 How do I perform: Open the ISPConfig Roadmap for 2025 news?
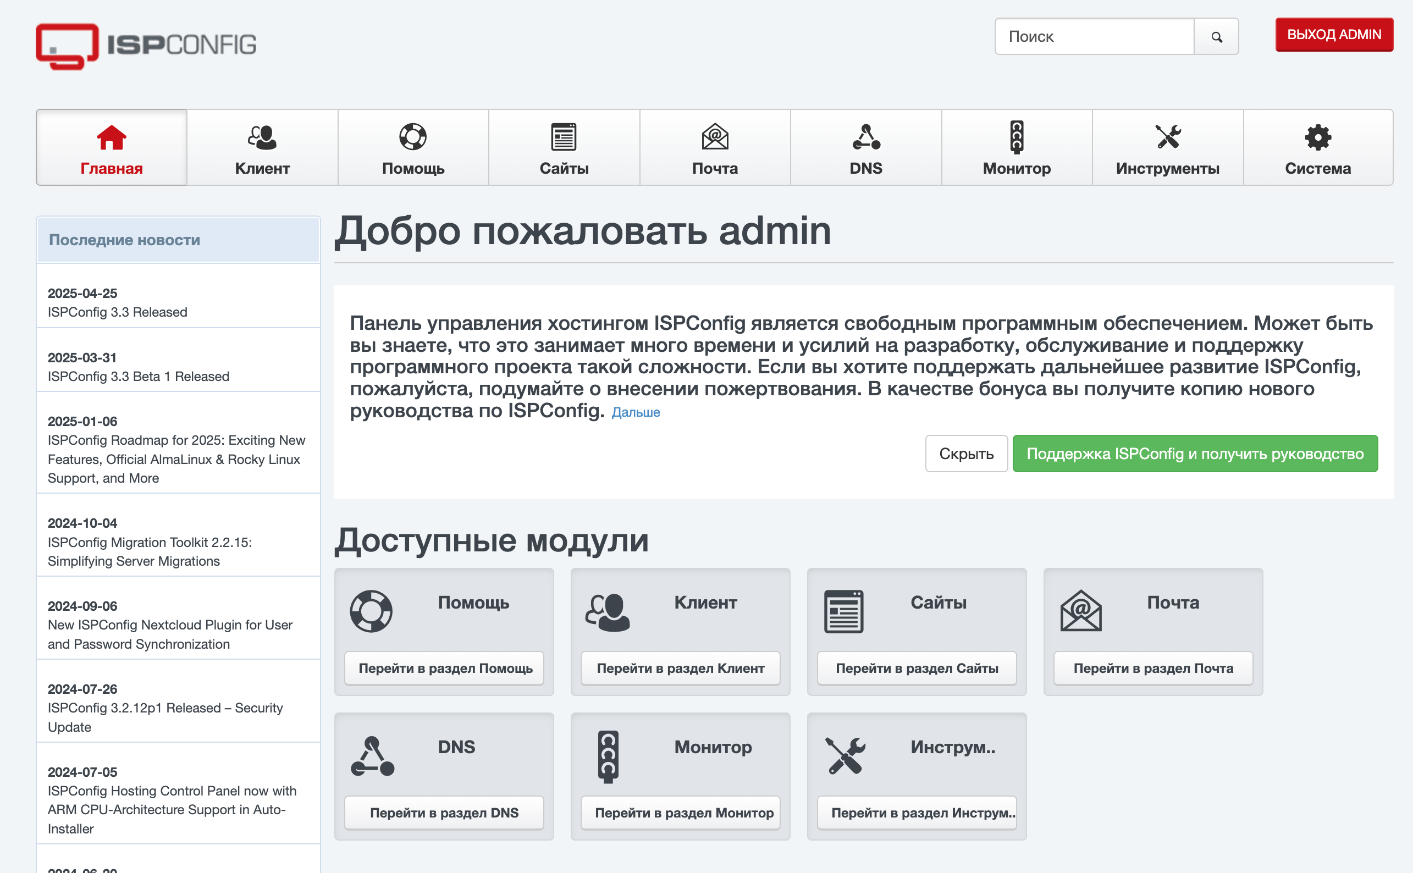point(176,460)
